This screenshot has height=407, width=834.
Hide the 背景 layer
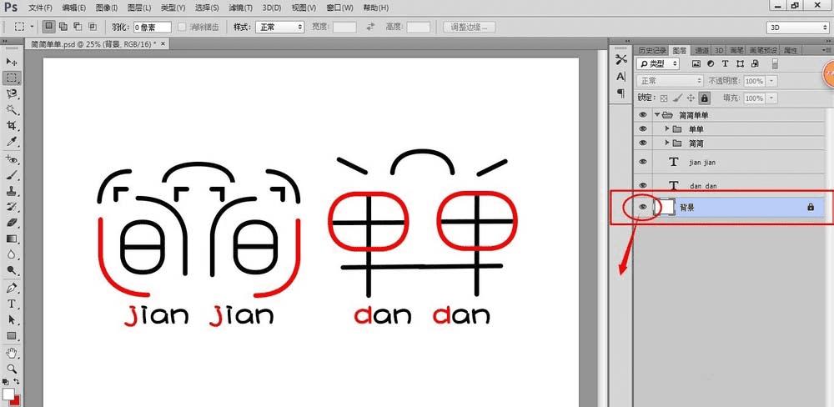[x=643, y=207]
